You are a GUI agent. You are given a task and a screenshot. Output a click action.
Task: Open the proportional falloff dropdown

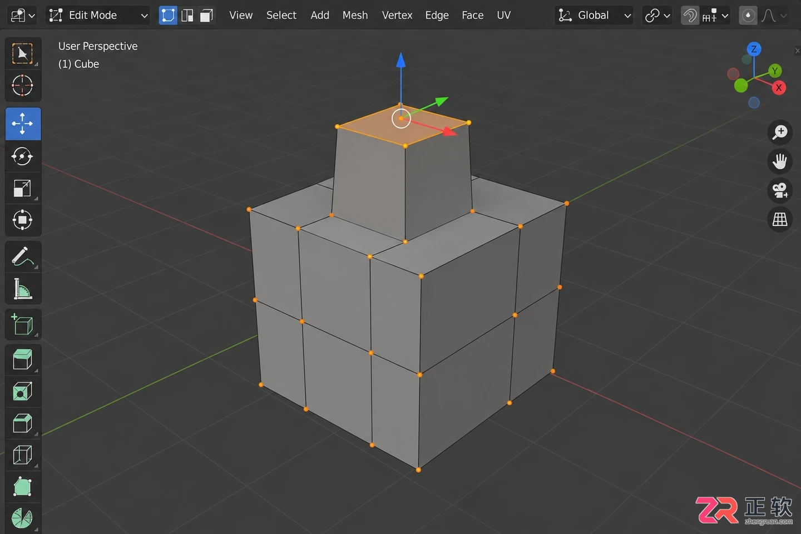click(774, 16)
